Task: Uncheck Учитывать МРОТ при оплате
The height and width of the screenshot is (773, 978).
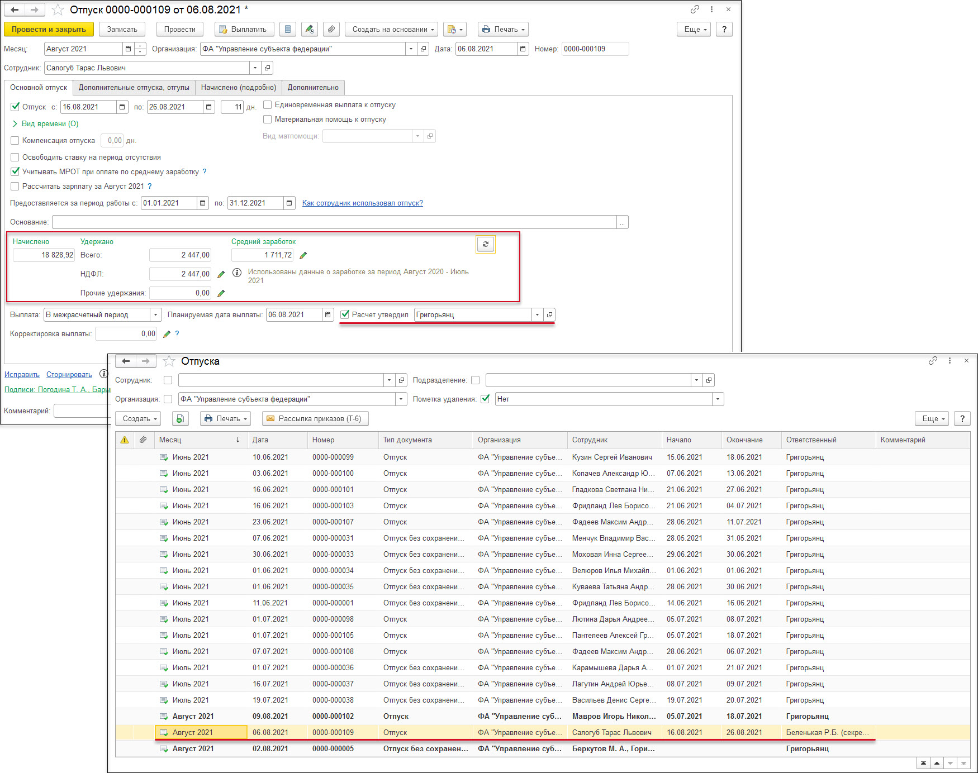Action: pyautogui.click(x=15, y=171)
